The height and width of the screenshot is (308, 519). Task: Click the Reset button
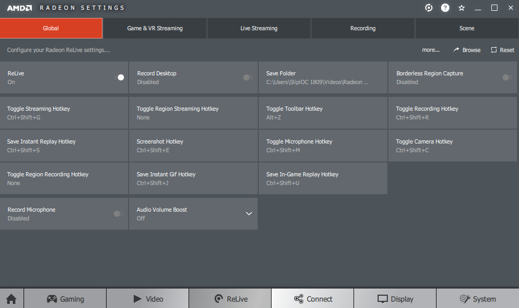pyautogui.click(x=502, y=50)
